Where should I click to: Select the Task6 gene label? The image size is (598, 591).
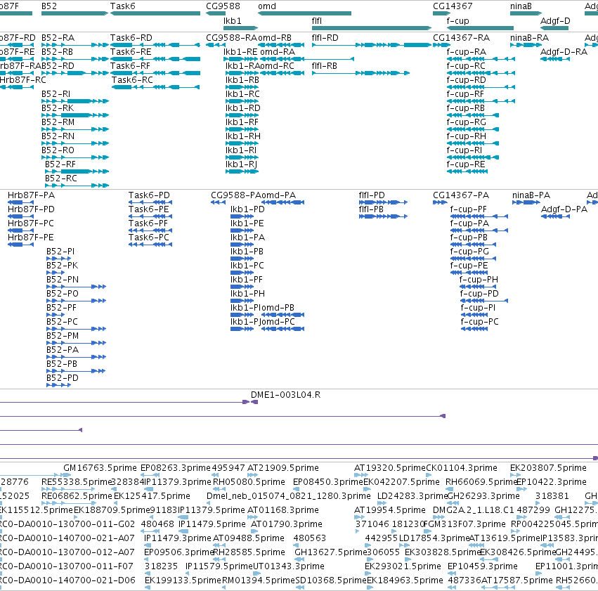coord(122,6)
